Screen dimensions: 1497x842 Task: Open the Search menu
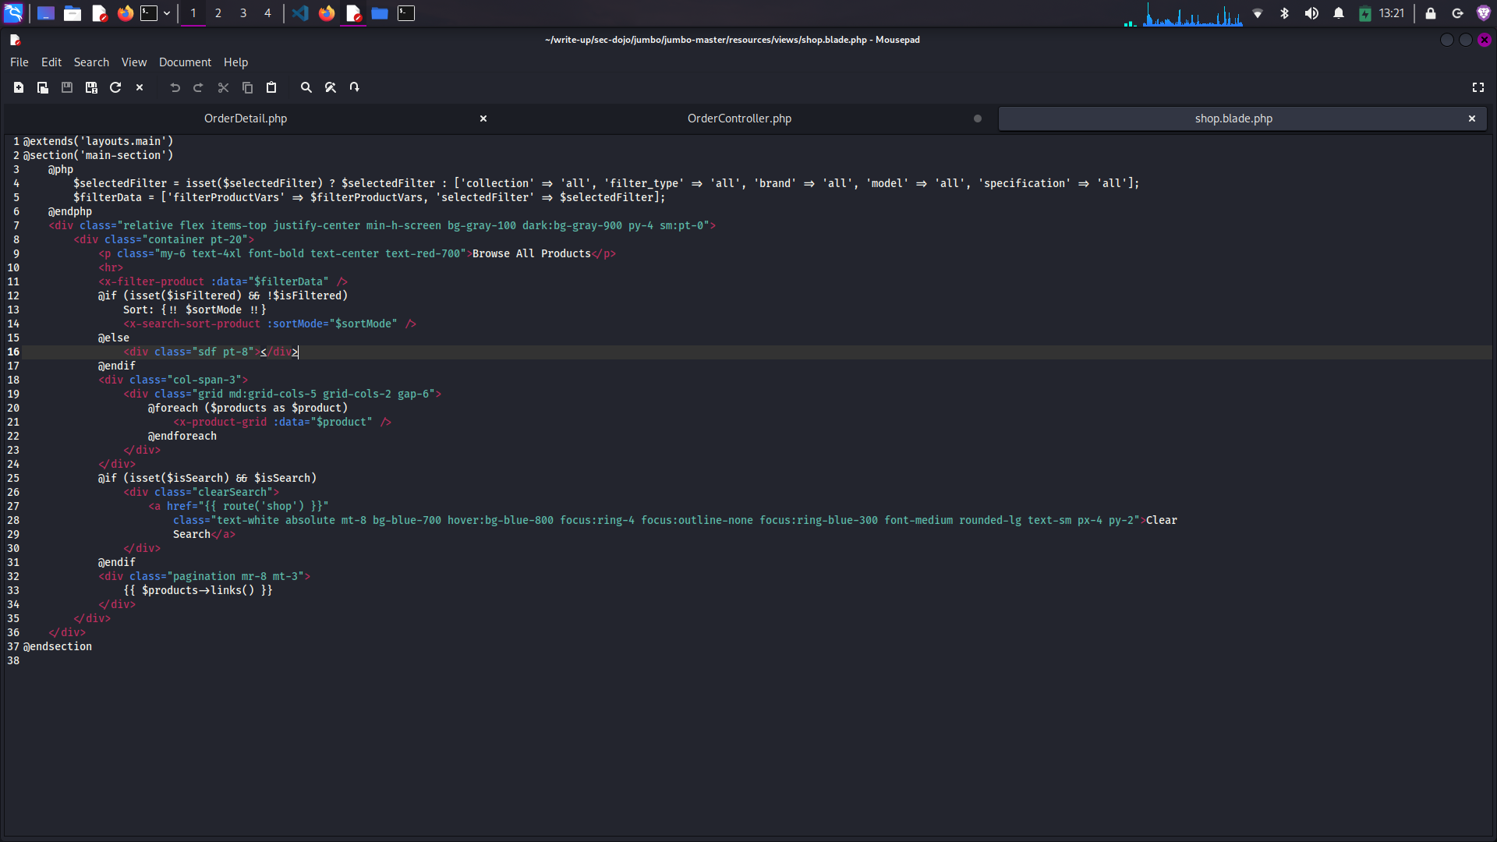click(x=91, y=62)
